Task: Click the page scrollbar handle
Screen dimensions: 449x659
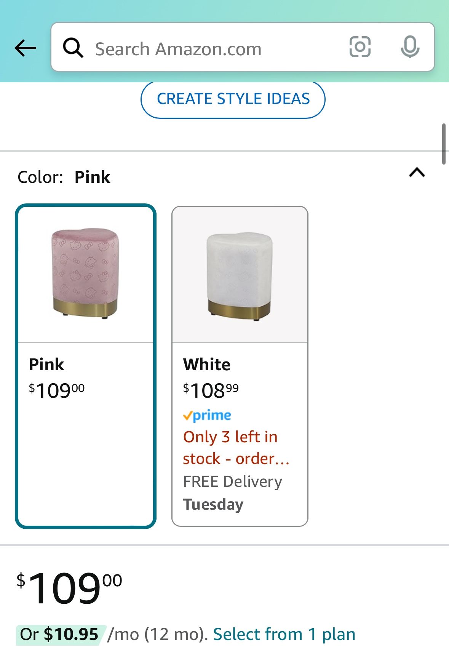Action: coord(444,144)
